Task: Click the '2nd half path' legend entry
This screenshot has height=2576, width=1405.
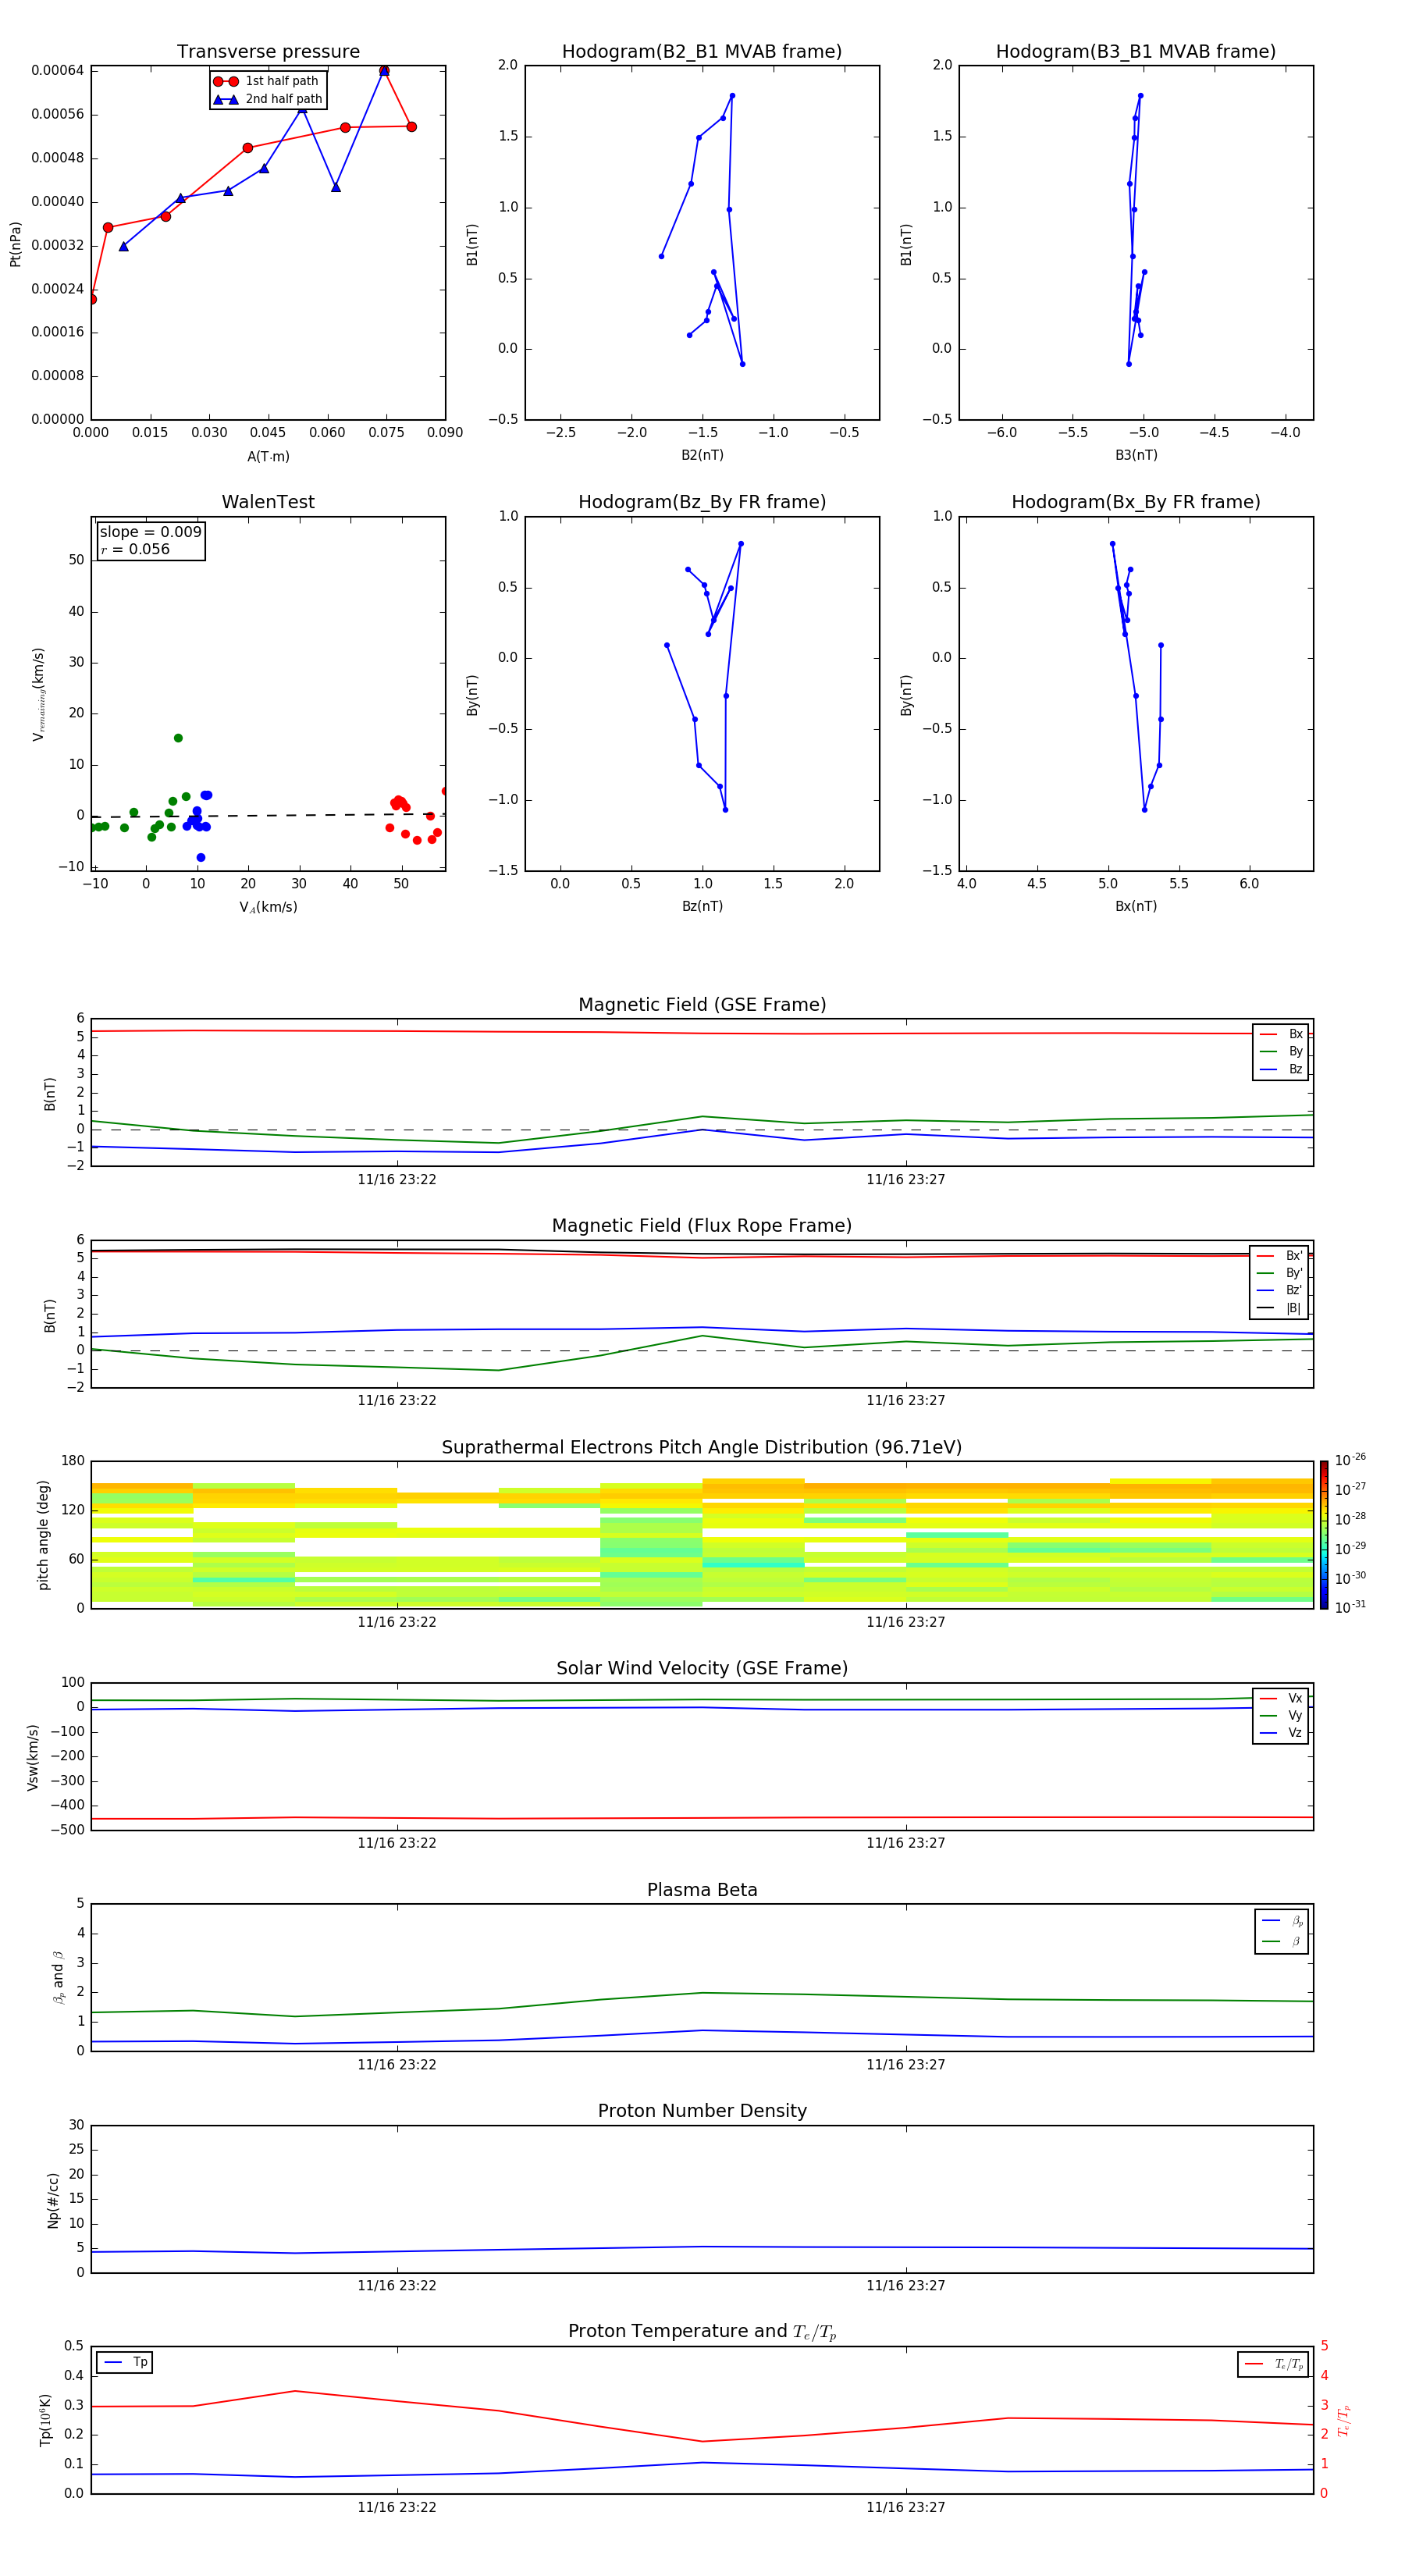Action: pos(267,99)
